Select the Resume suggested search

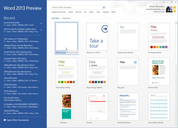tap(79, 12)
